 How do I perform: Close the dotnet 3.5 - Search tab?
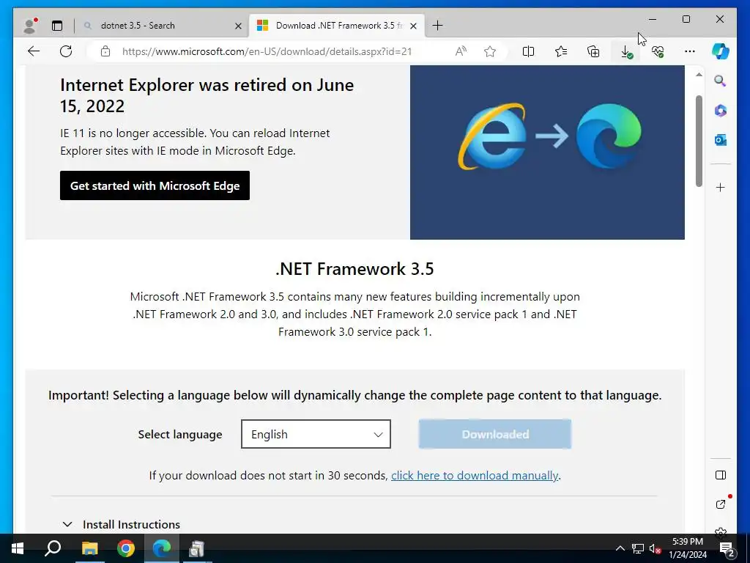238,26
